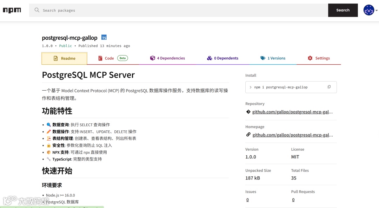The image size is (379, 208).
Task: Click the Beta badge on Code tab
Action: click(122, 58)
